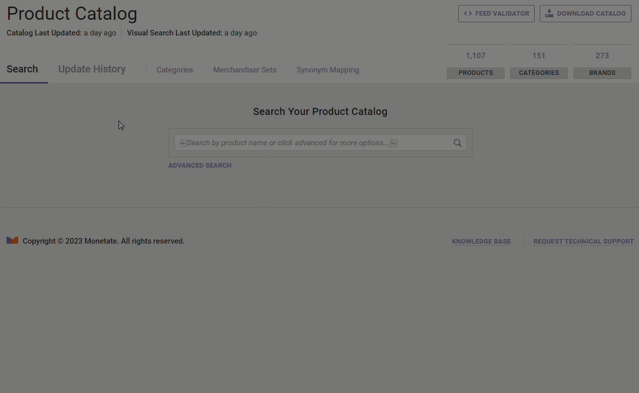Click 'Search Your Product Catalog' heading

[320, 111]
